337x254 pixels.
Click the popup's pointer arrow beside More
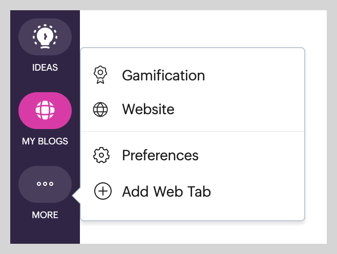(x=77, y=196)
